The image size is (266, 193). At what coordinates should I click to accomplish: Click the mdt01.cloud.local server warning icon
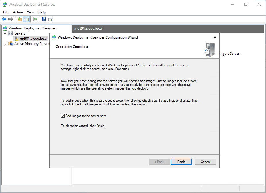click(x=16, y=39)
